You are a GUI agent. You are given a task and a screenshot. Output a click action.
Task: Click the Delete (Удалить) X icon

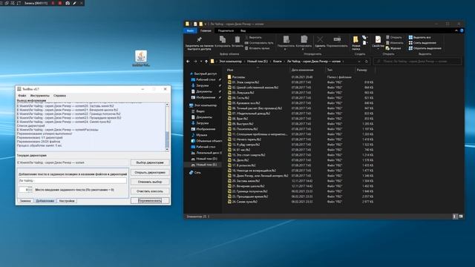(320, 39)
